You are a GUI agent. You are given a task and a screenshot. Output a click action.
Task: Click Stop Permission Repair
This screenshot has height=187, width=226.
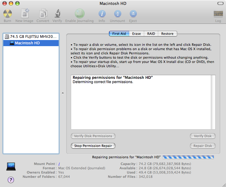click(93, 146)
